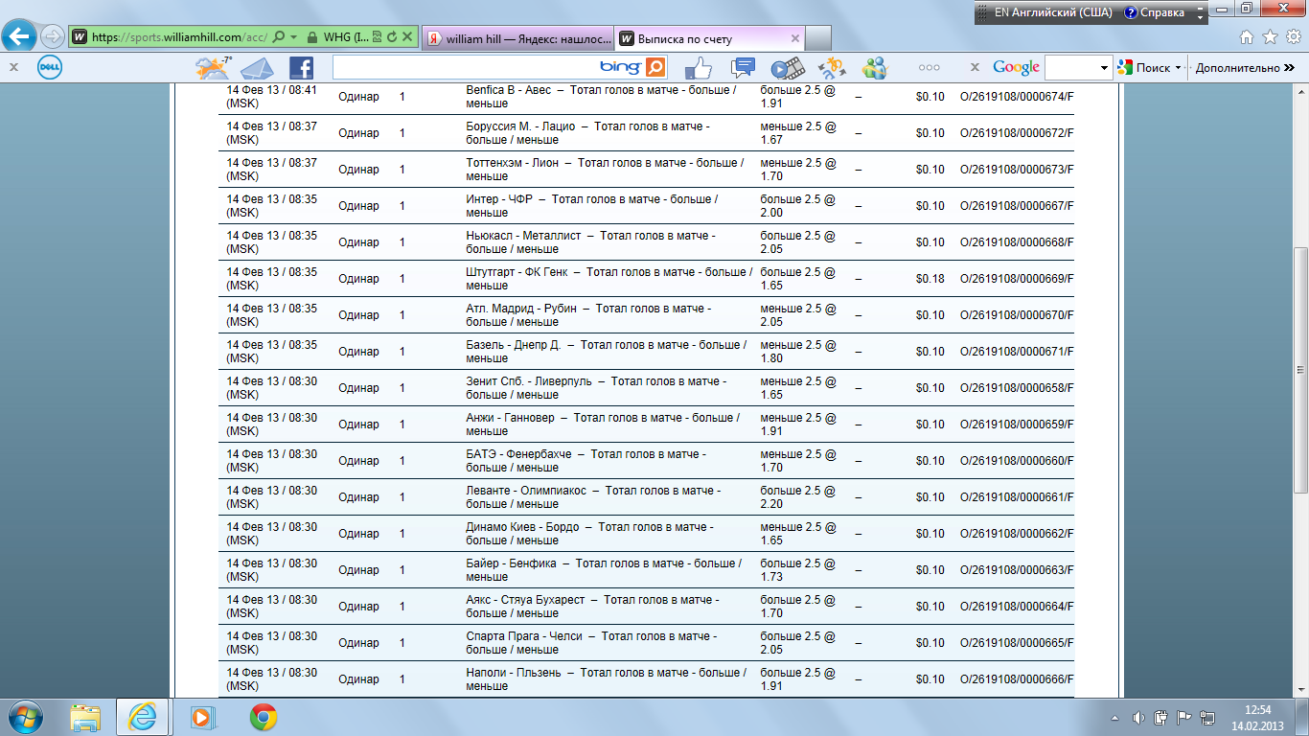The image size is (1309, 736).
Task: Open the video film-reel toolbar icon
Action: (x=787, y=68)
